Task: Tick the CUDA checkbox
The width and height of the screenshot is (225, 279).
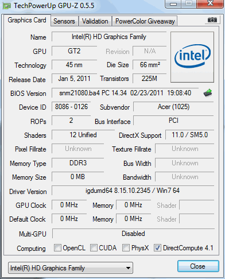Action: click(94, 247)
